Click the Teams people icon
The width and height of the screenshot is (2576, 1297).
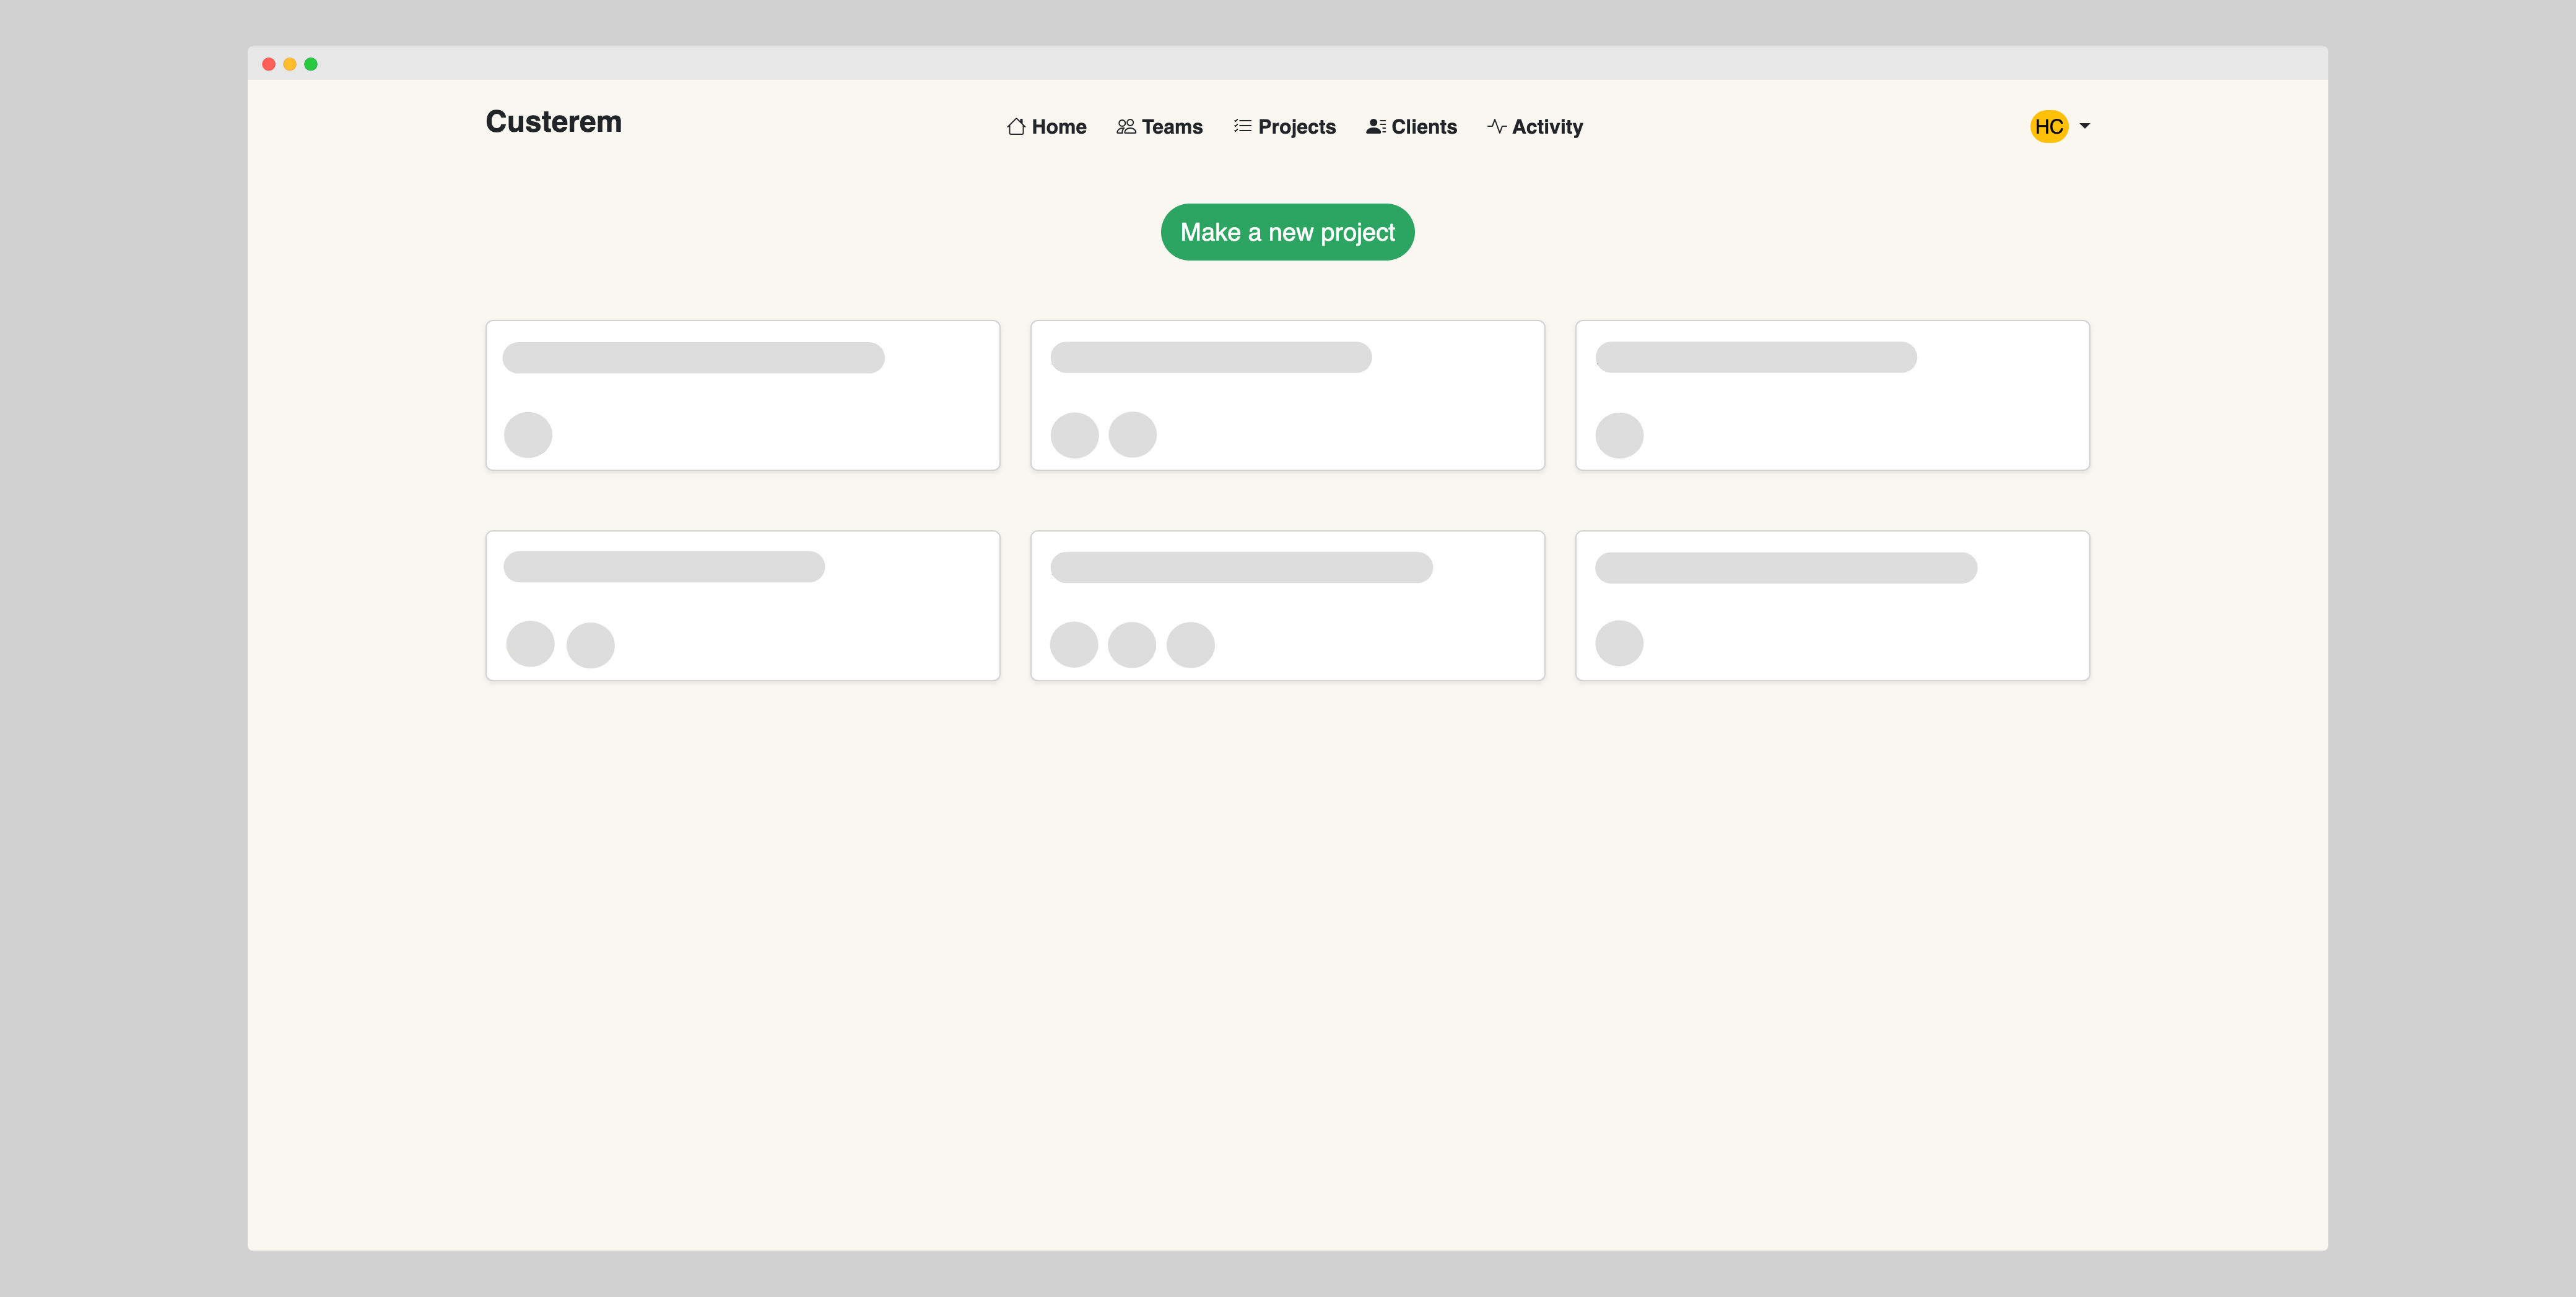pyautogui.click(x=1126, y=127)
